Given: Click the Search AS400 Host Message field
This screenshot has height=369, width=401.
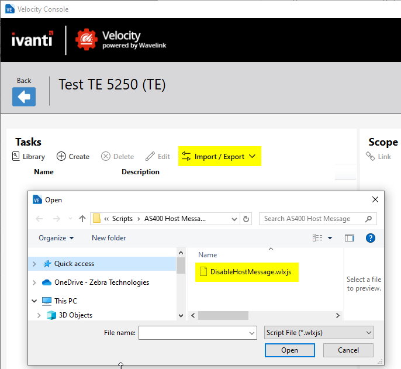Looking at the screenshot, I should pyautogui.click(x=317, y=219).
